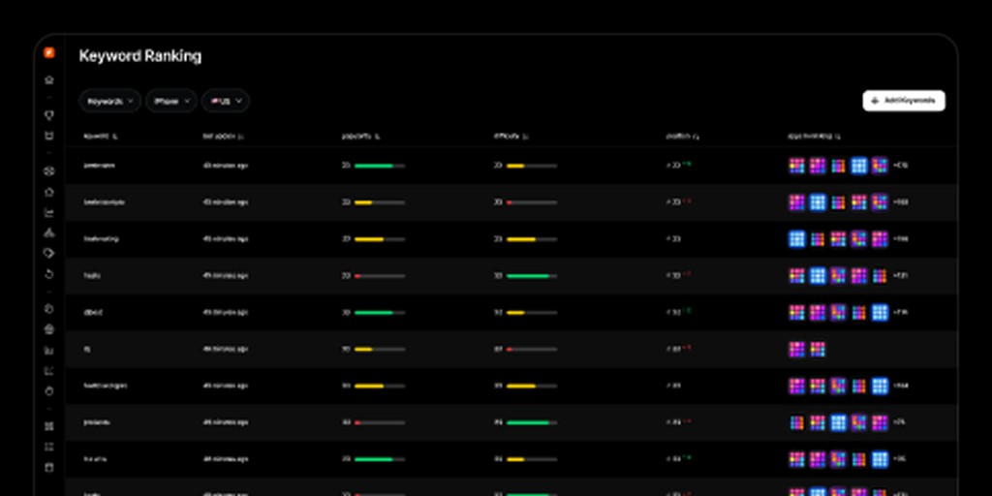Image resolution: width=992 pixels, height=496 pixels.
Task: Click the price tag icon in sidebar
Action: [x=49, y=253]
